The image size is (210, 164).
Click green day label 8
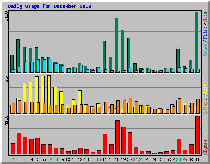(57, 159)
